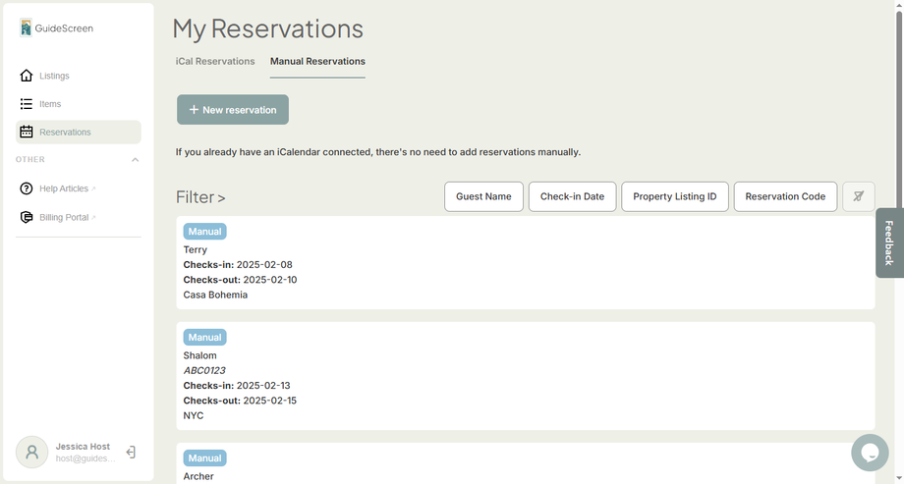The width and height of the screenshot is (904, 484).
Task: Click the logout icon beside Jessica Host
Action: pos(131,453)
